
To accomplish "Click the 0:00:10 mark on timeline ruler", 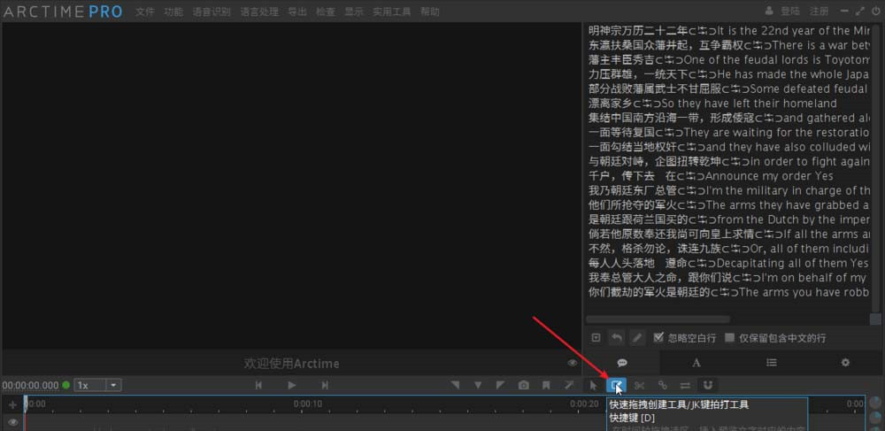I will coord(308,404).
